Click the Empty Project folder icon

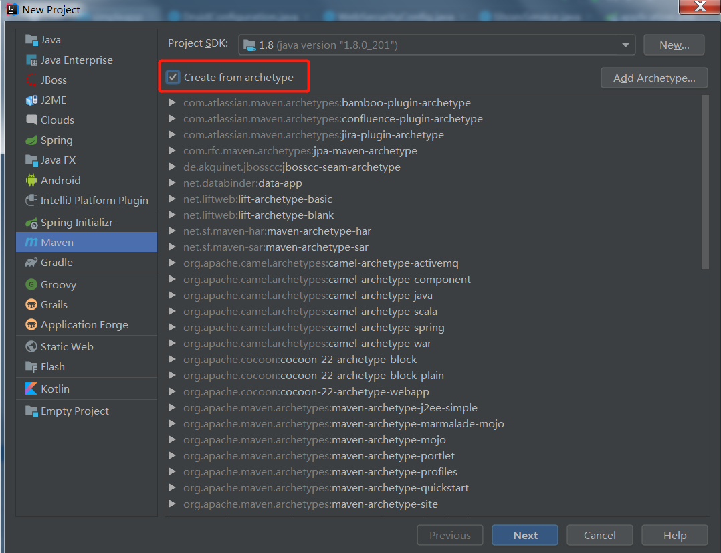(31, 411)
